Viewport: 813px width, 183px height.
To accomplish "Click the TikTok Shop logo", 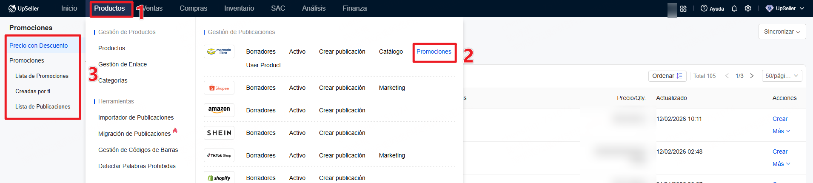I will pyautogui.click(x=219, y=155).
